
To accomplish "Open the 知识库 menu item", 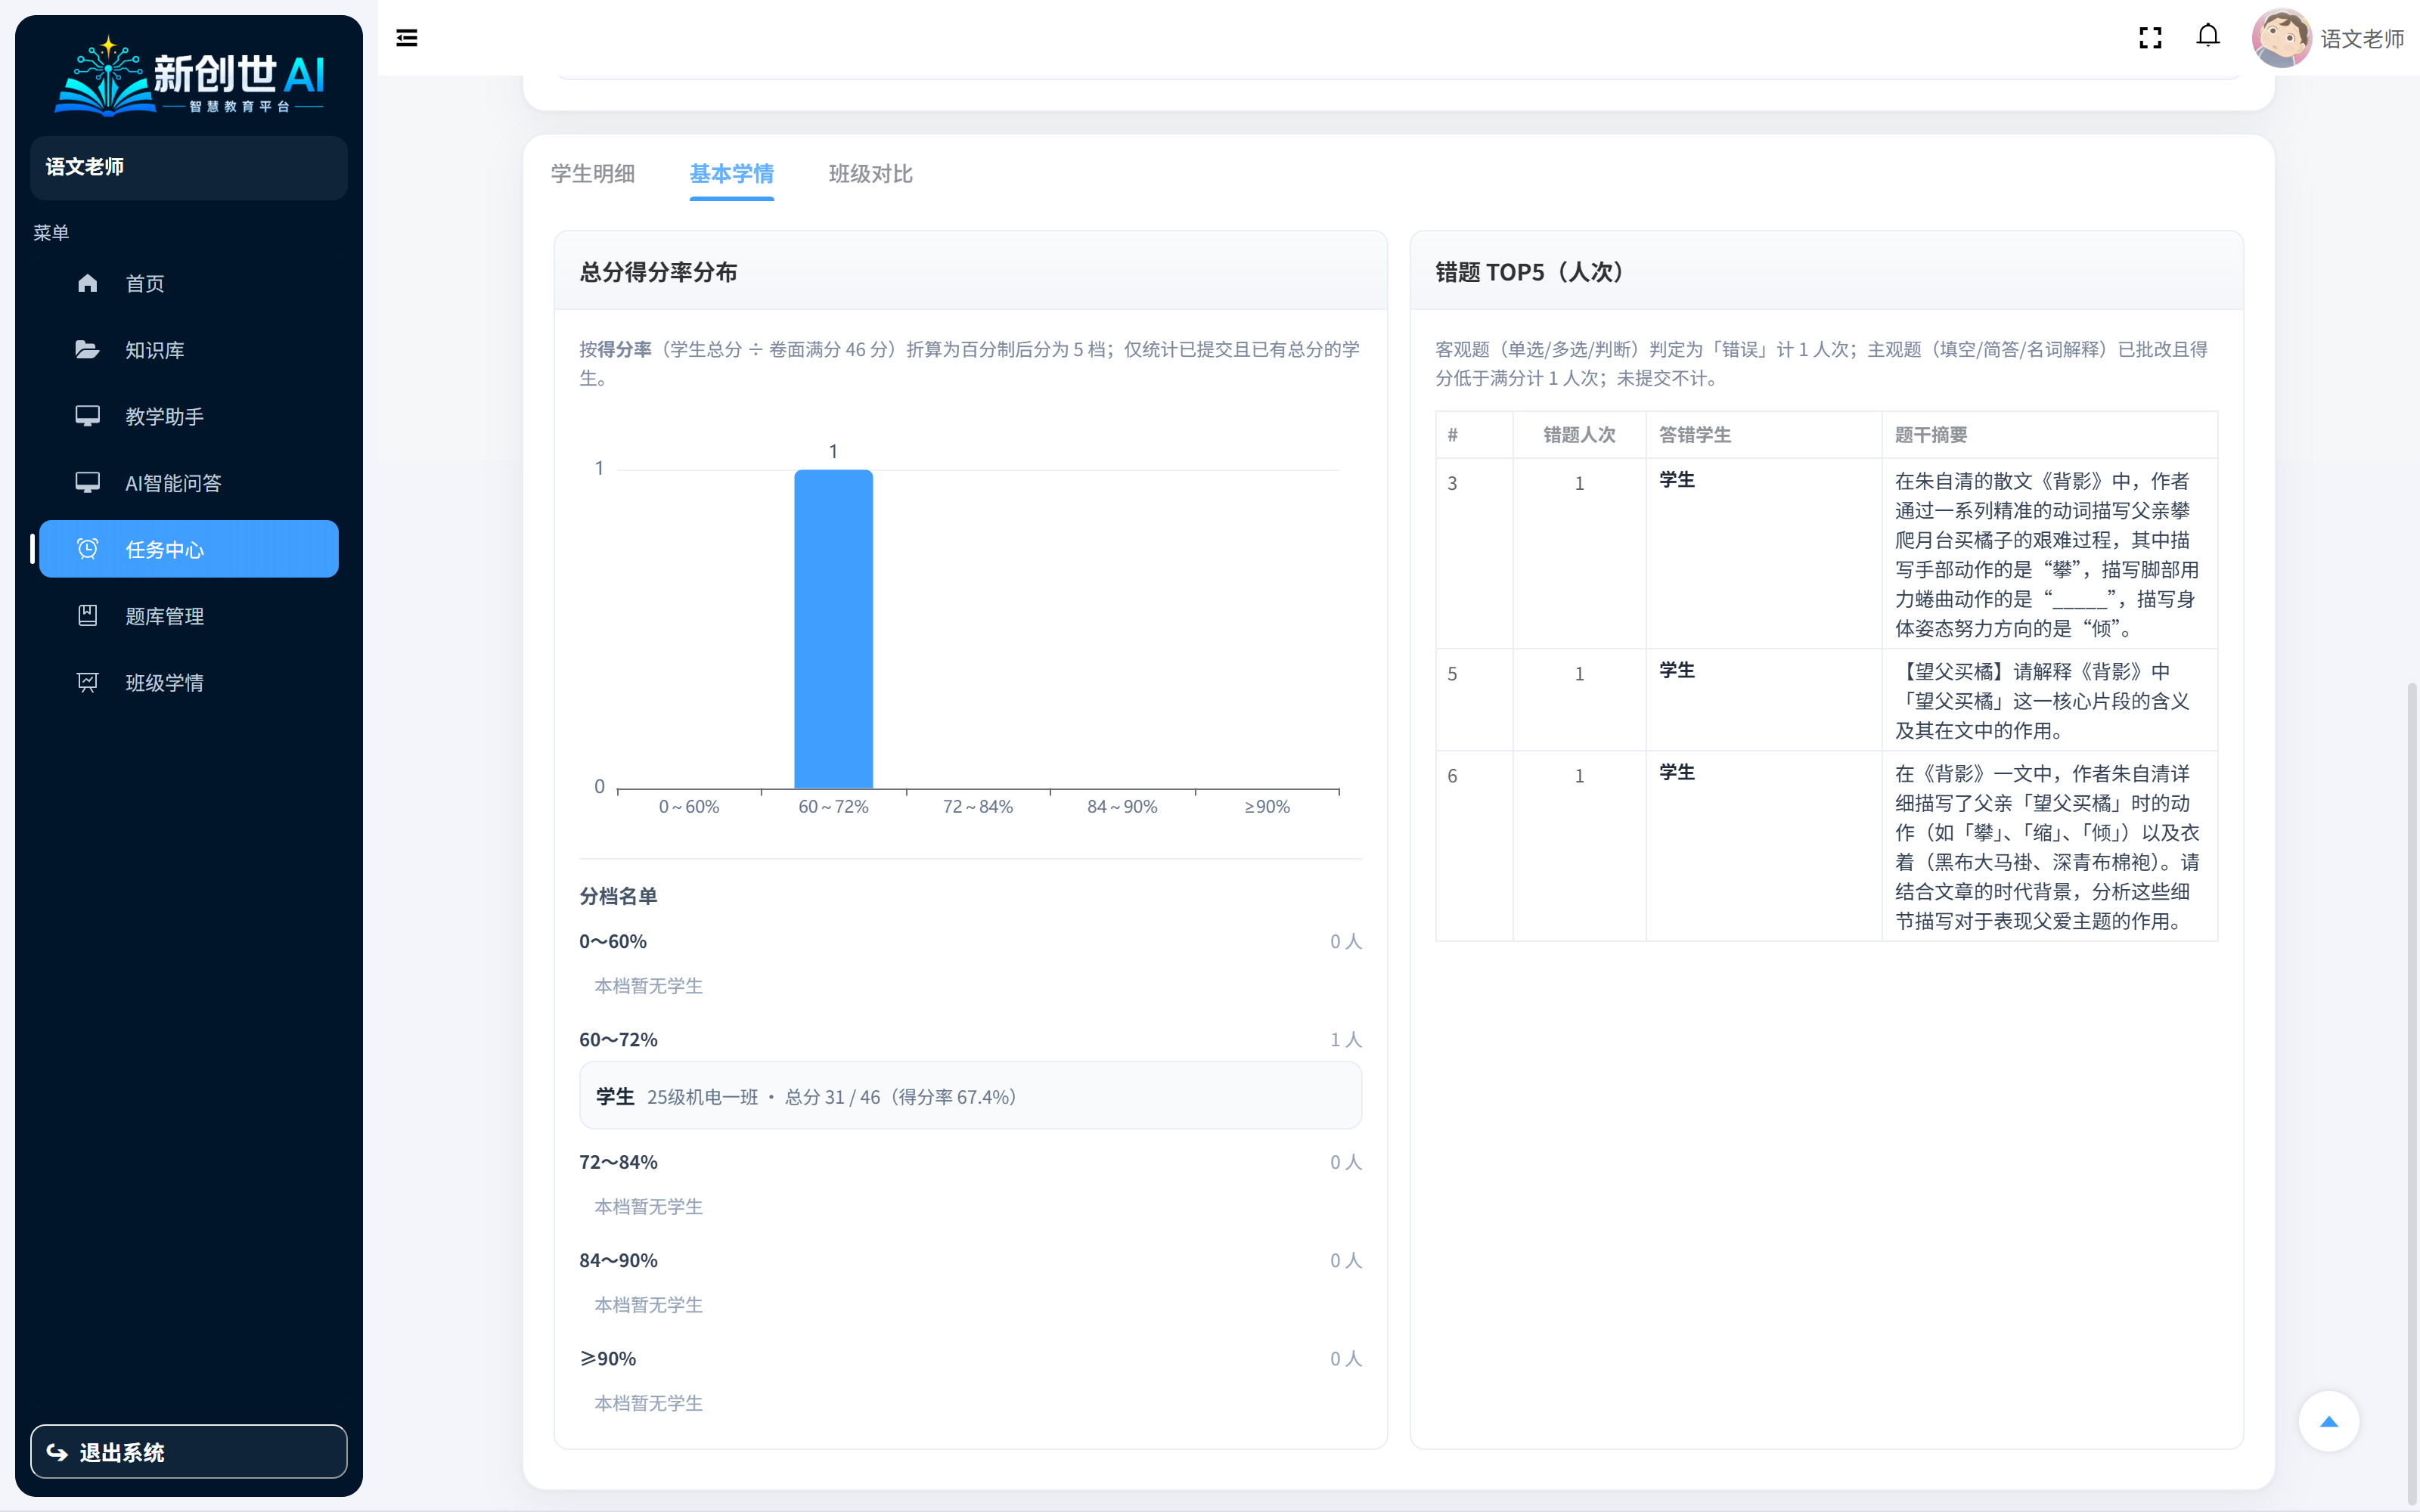I will click(189, 350).
